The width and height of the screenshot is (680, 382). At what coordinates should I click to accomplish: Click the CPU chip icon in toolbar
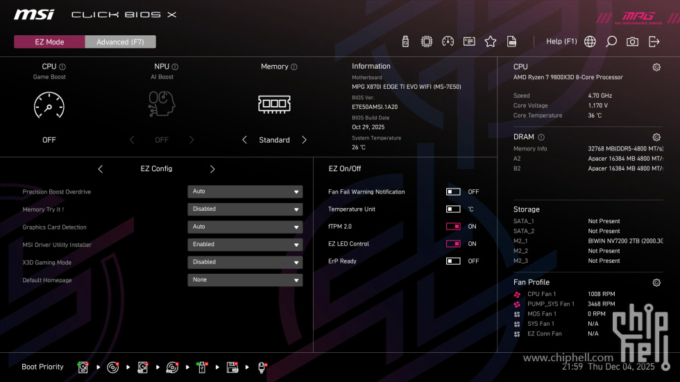(426, 42)
